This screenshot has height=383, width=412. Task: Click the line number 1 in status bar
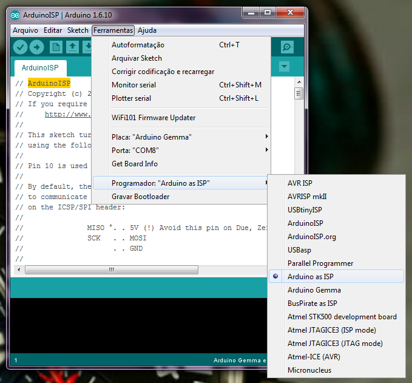[x=16, y=361]
